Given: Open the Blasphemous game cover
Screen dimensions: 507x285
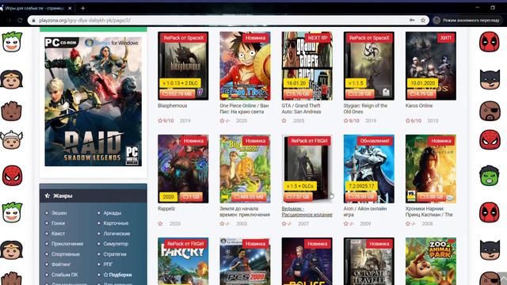Looking at the screenshot, I should [183, 66].
